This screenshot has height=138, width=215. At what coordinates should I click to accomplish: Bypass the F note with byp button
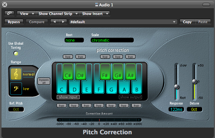pyautogui.click(x=99, y=106)
